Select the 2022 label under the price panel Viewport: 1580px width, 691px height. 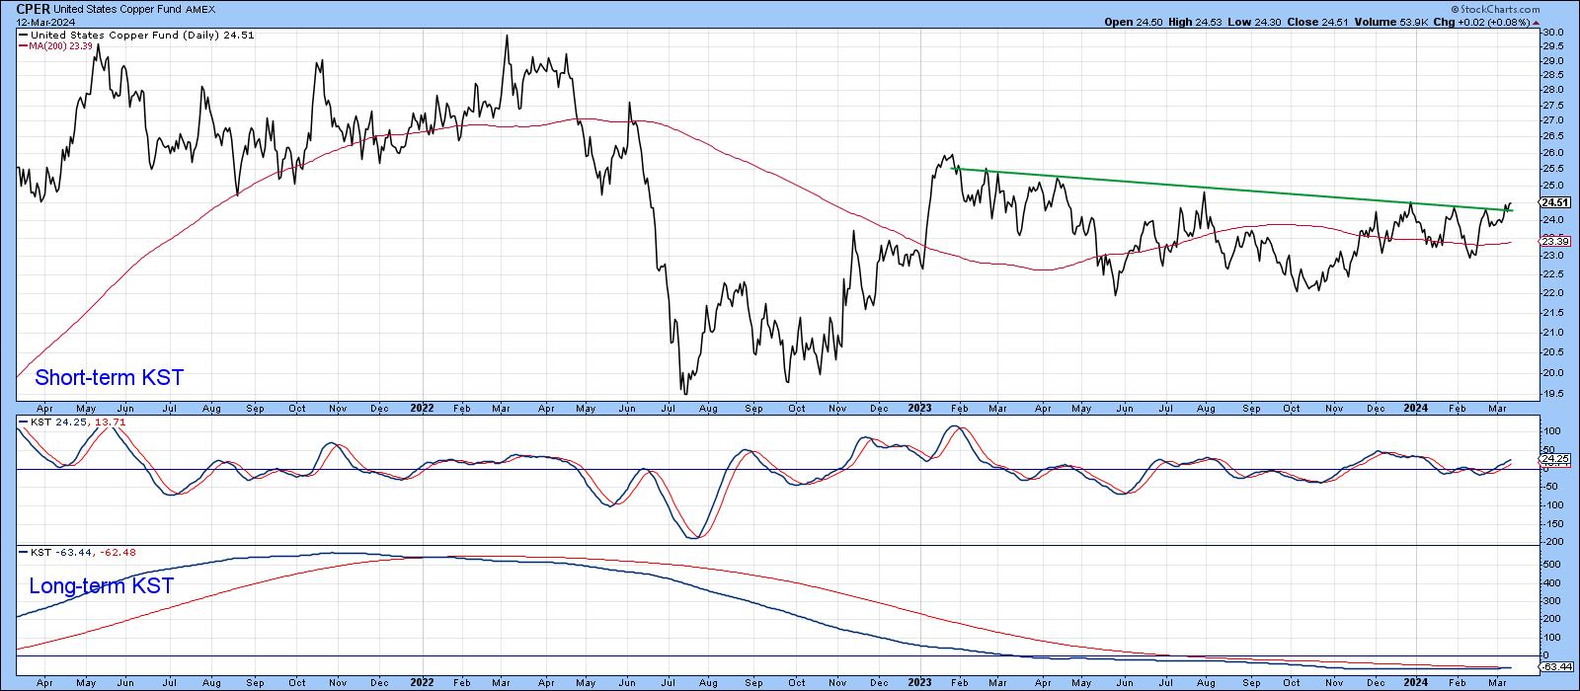tap(422, 407)
